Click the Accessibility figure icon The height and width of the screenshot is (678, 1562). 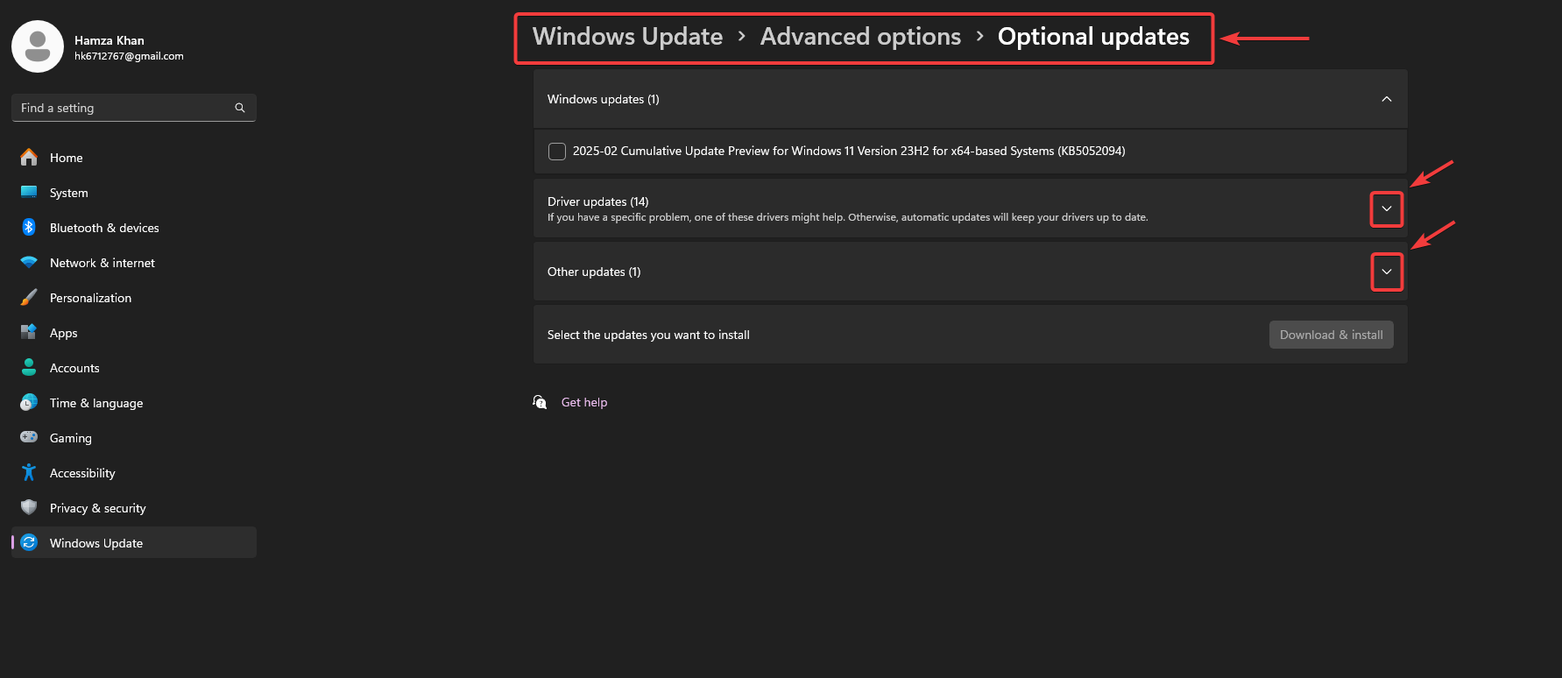pos(29,473)
